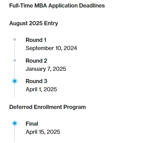Click timeline line below the Round 3 marker
149x143 pixels.
click(14, 91)
